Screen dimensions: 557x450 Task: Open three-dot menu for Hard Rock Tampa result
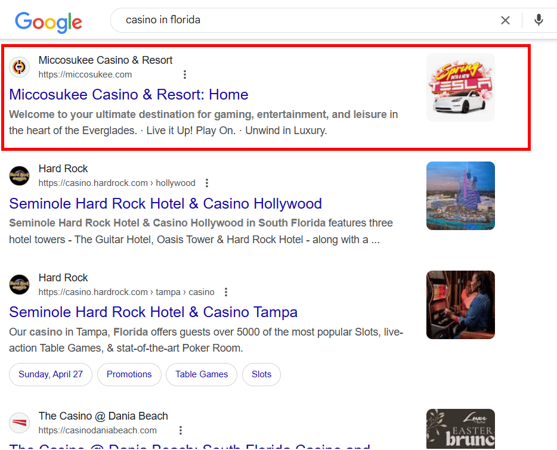coord(226,292)
